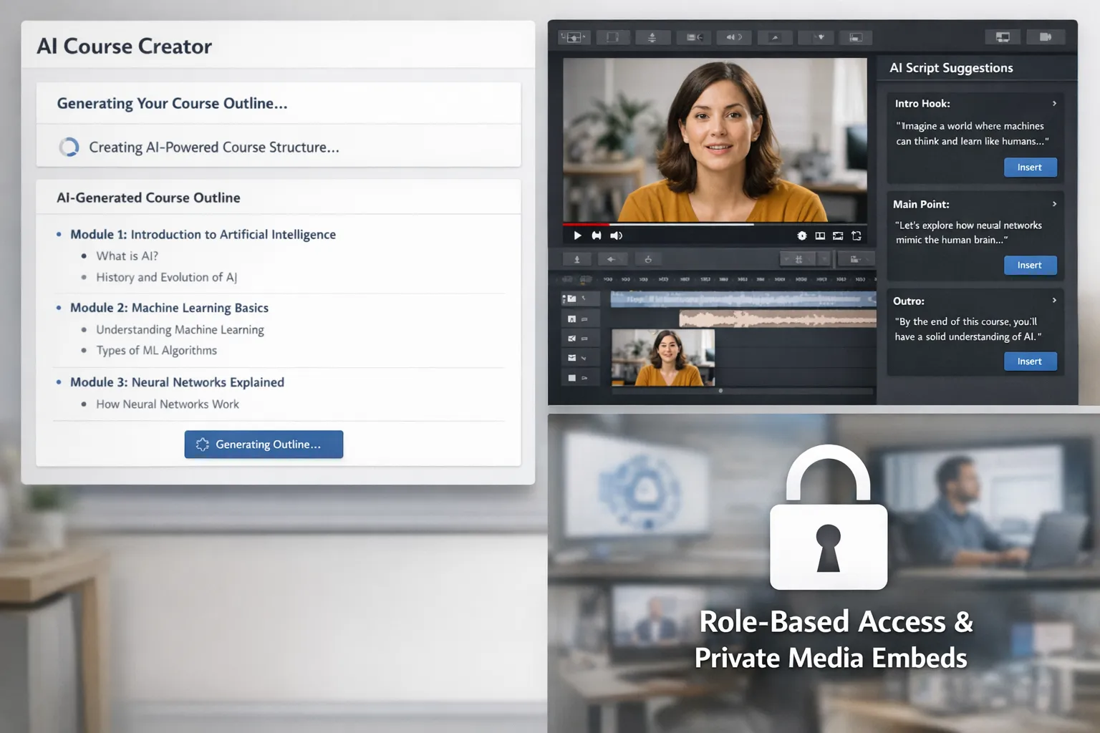This screenshot has height=733, width=1100.
Task: Open the audio adjustment tool in the toolbar
Action: click(733, 37)
